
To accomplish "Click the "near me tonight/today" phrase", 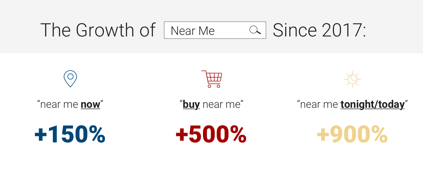I will pos(352,105).
